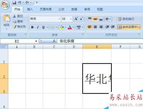Viewport: 143px width, 109px height.
Task: Copy selection with 复制
Action: point(18,21)
